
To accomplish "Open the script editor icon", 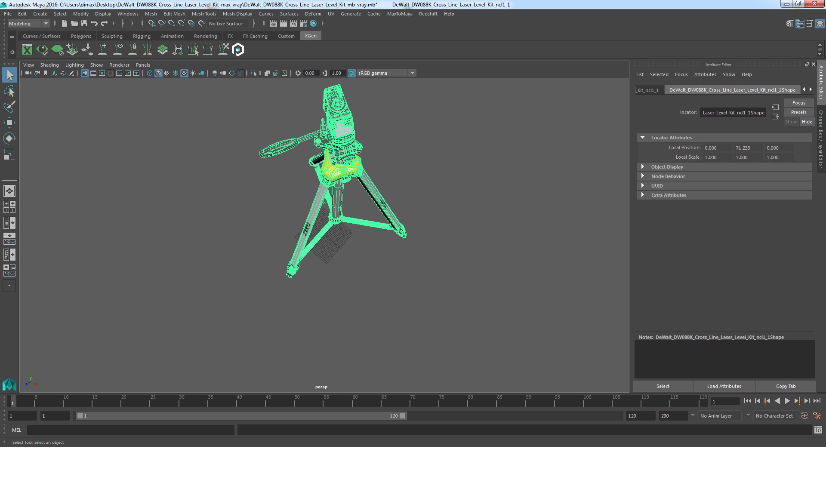I will [x=818, y=430].
